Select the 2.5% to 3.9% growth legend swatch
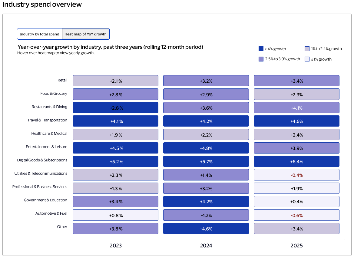 click(x=261, y=59)
